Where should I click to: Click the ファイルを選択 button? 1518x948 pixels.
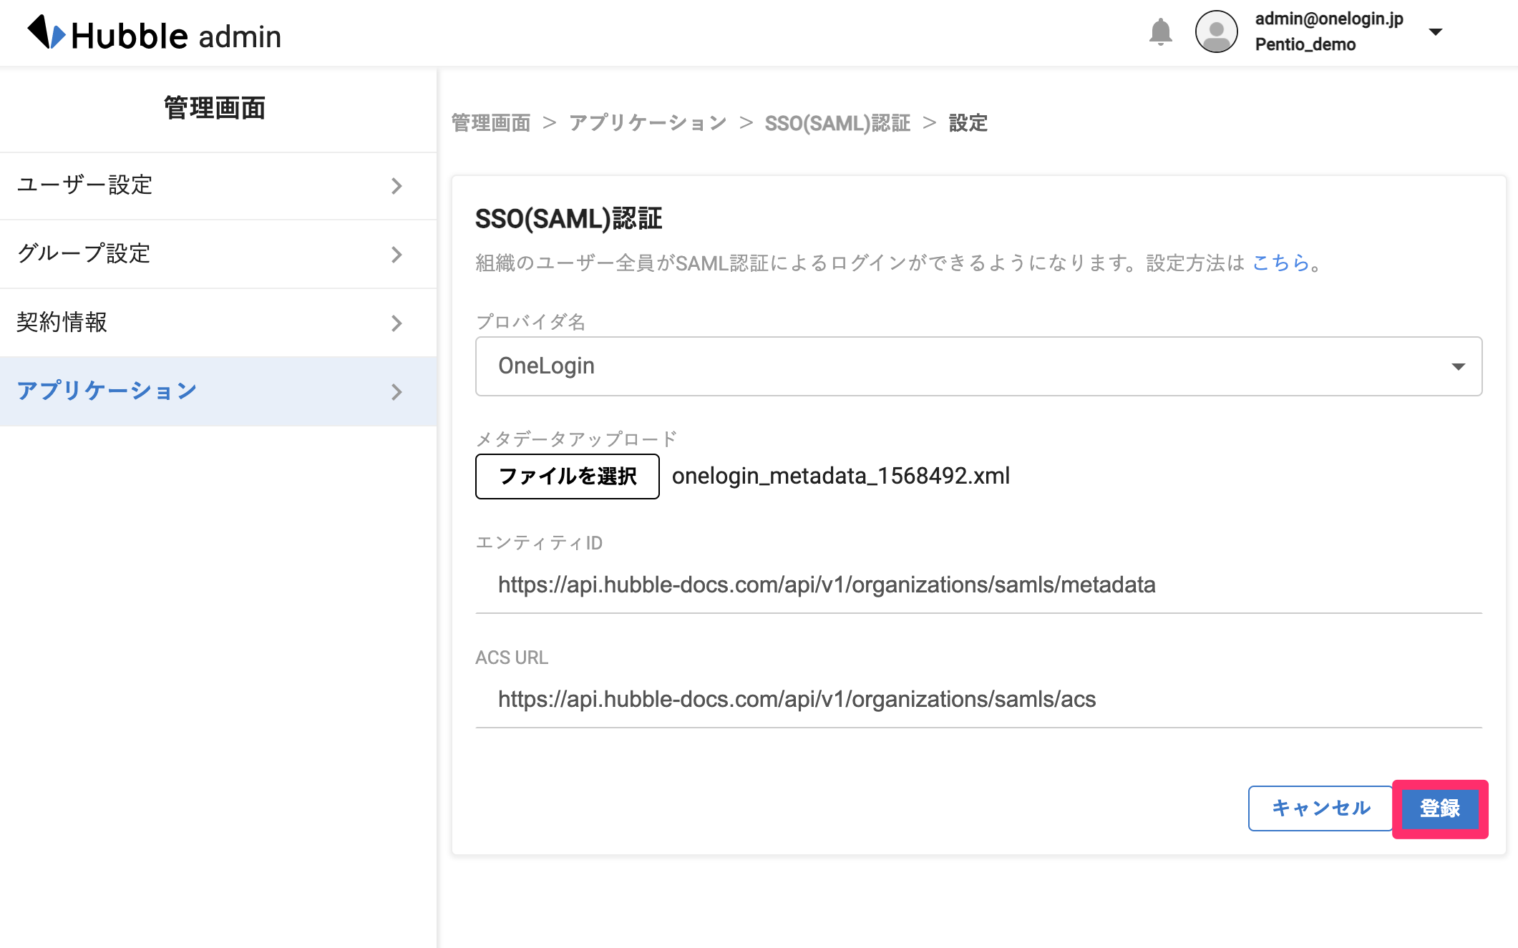568,477
